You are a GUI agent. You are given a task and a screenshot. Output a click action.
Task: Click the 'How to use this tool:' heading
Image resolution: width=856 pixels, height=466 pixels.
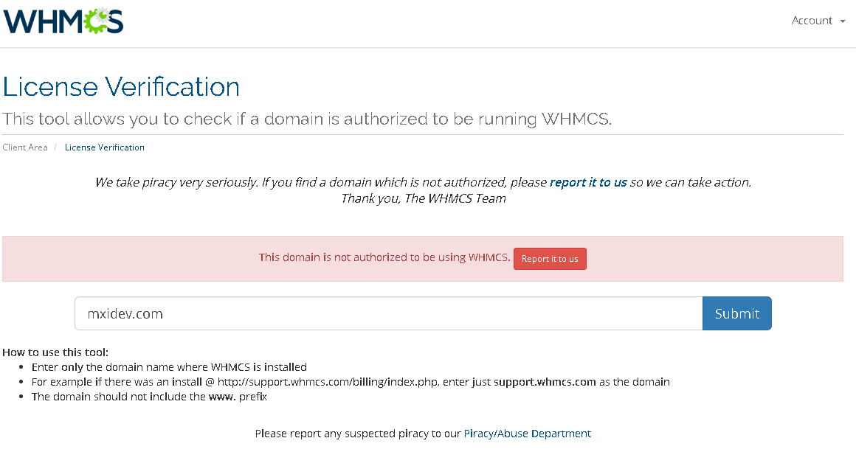coord(55,352)
